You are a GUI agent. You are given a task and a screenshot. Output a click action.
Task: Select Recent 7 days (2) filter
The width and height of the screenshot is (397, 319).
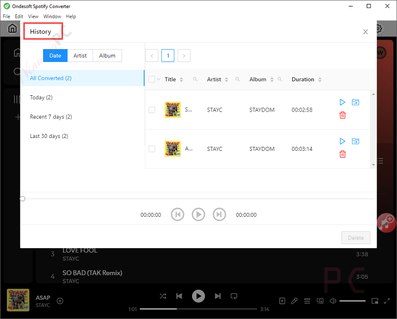(x=82, y=117)
